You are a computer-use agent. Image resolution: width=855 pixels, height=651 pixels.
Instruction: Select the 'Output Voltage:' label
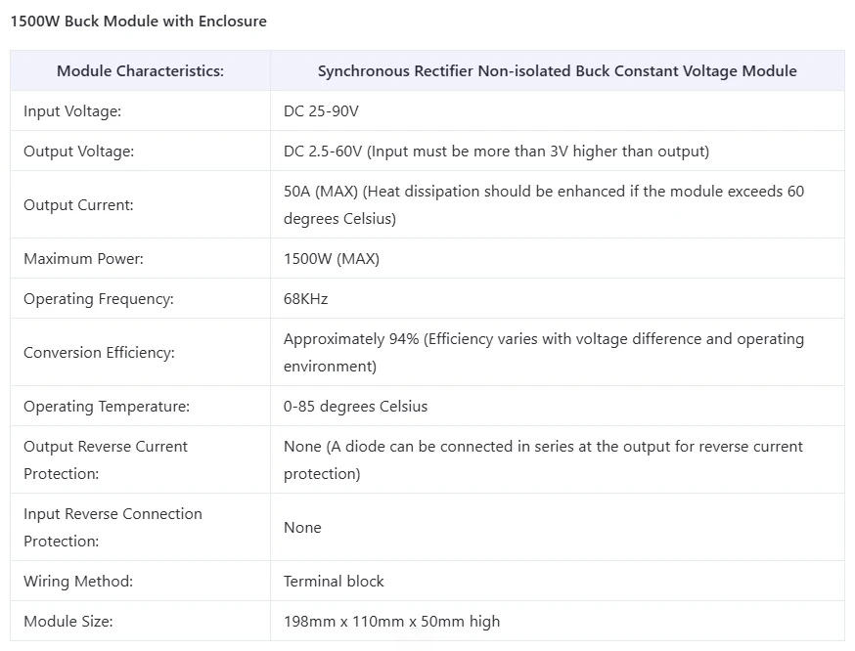coord(78,152)
